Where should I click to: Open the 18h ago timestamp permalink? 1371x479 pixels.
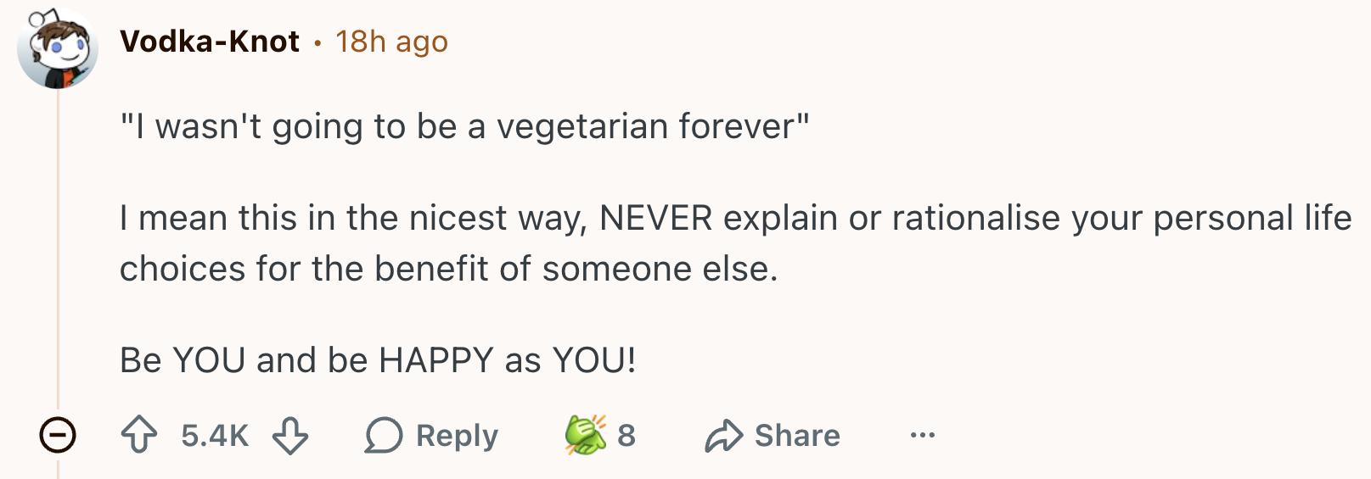391,41
